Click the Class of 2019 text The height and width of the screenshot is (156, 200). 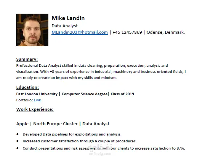point(122,94)
